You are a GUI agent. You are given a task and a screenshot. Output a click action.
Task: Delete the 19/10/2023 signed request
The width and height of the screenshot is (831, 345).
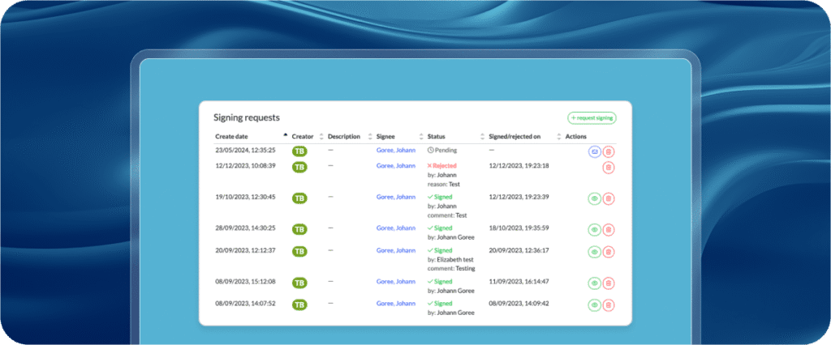click(x=609, y=198)
